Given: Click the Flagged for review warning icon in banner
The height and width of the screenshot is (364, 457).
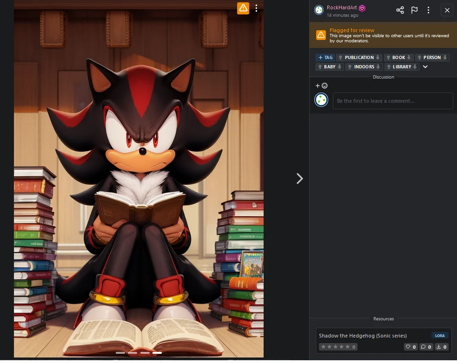Looking at the screenshot, I should pyautogui.click(x=321, y=35).
